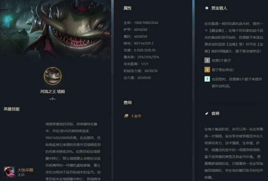This screenshot has height=181, width=268.
Task: Click the 大快朵颐 ability name
Action: (x=26, y=170)
